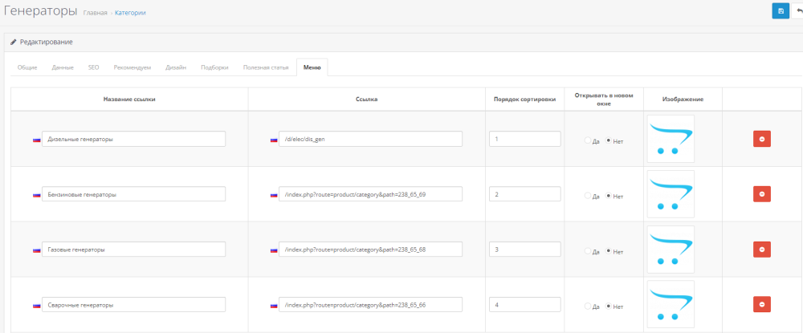Switch to the Полезная статья tab

(266, 67)
